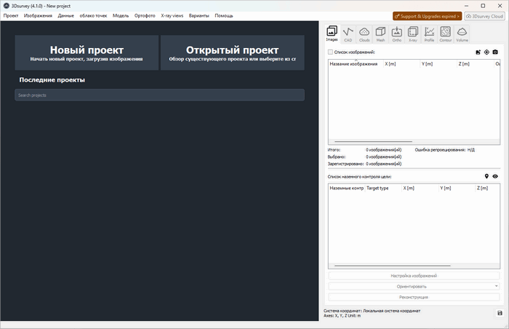
Task: Select the Volume panel icon
Action: tap(462, 33)
